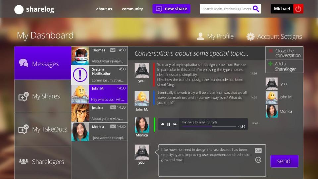Click the red power logout icon
The height and width of the screenshot is (179, 318).
point(298,9)
